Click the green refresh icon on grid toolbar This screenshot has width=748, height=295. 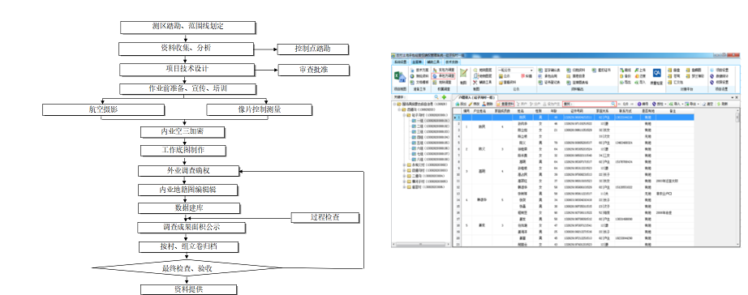pyautogui.click(x=719, y=104)
